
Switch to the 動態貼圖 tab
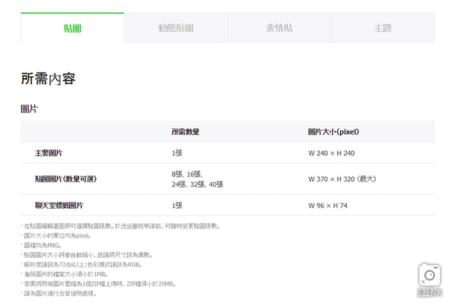pyautogui.click(x=176, y=28)
